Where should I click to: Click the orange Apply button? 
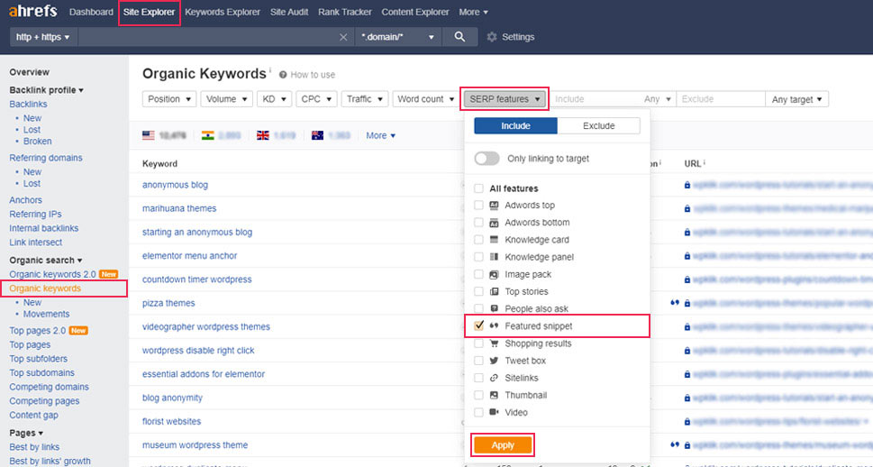(x=503, y=445)
